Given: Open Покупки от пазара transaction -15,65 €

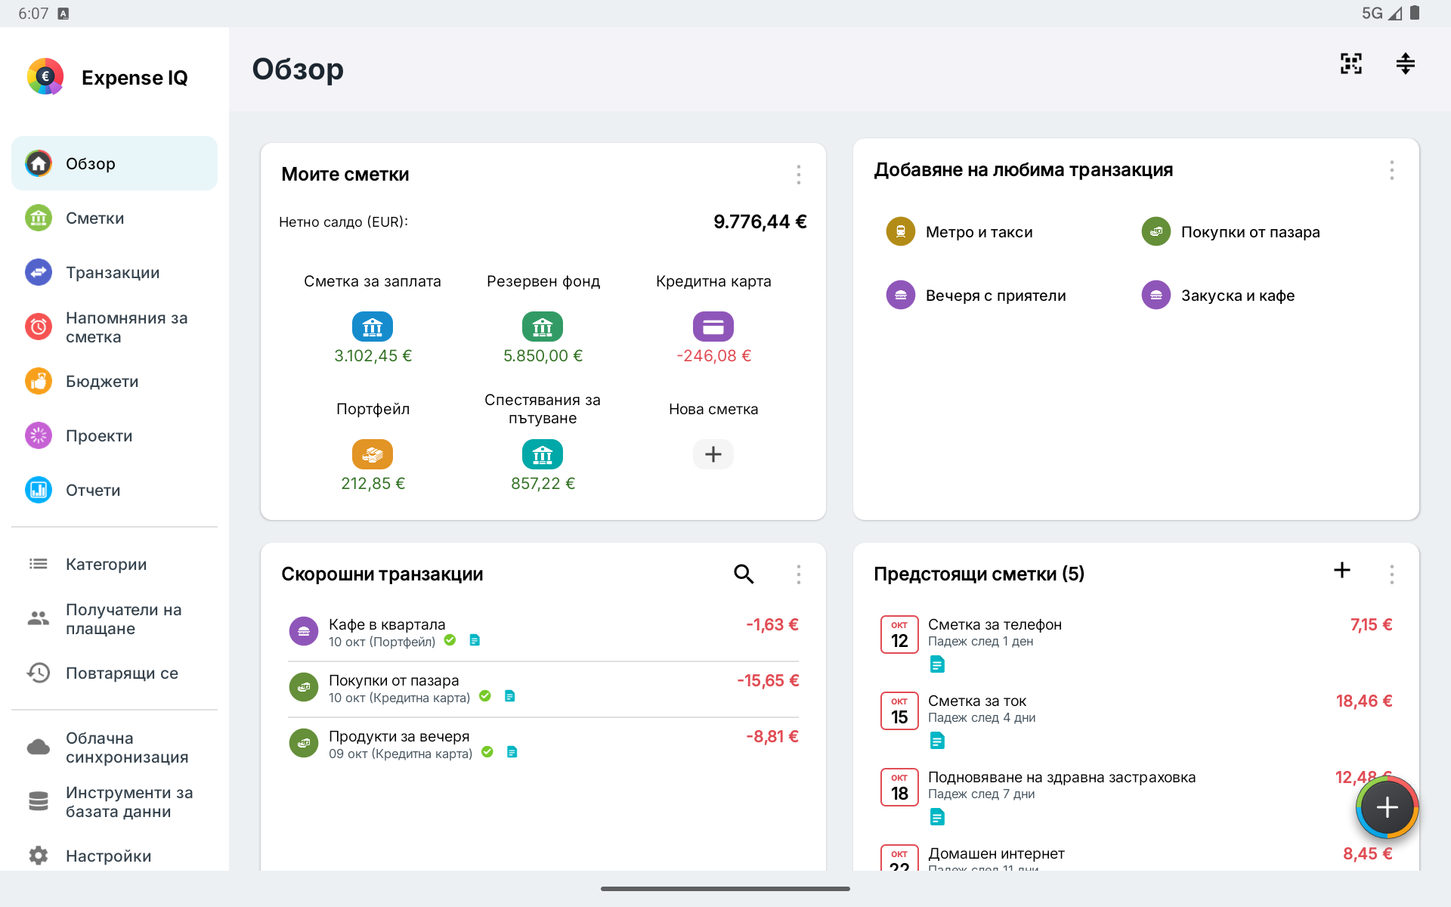Looking at the screenshot, I should pyautogui.click(x=543, y=689).
